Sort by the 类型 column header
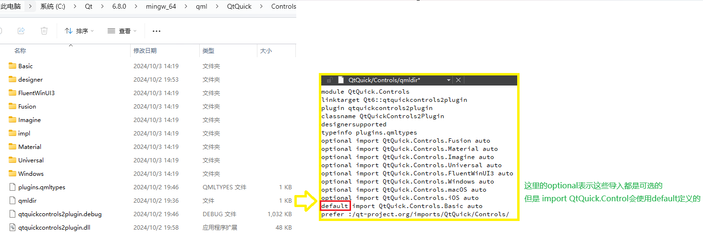The height and width of the screenshot is (233, 703). 208,50
